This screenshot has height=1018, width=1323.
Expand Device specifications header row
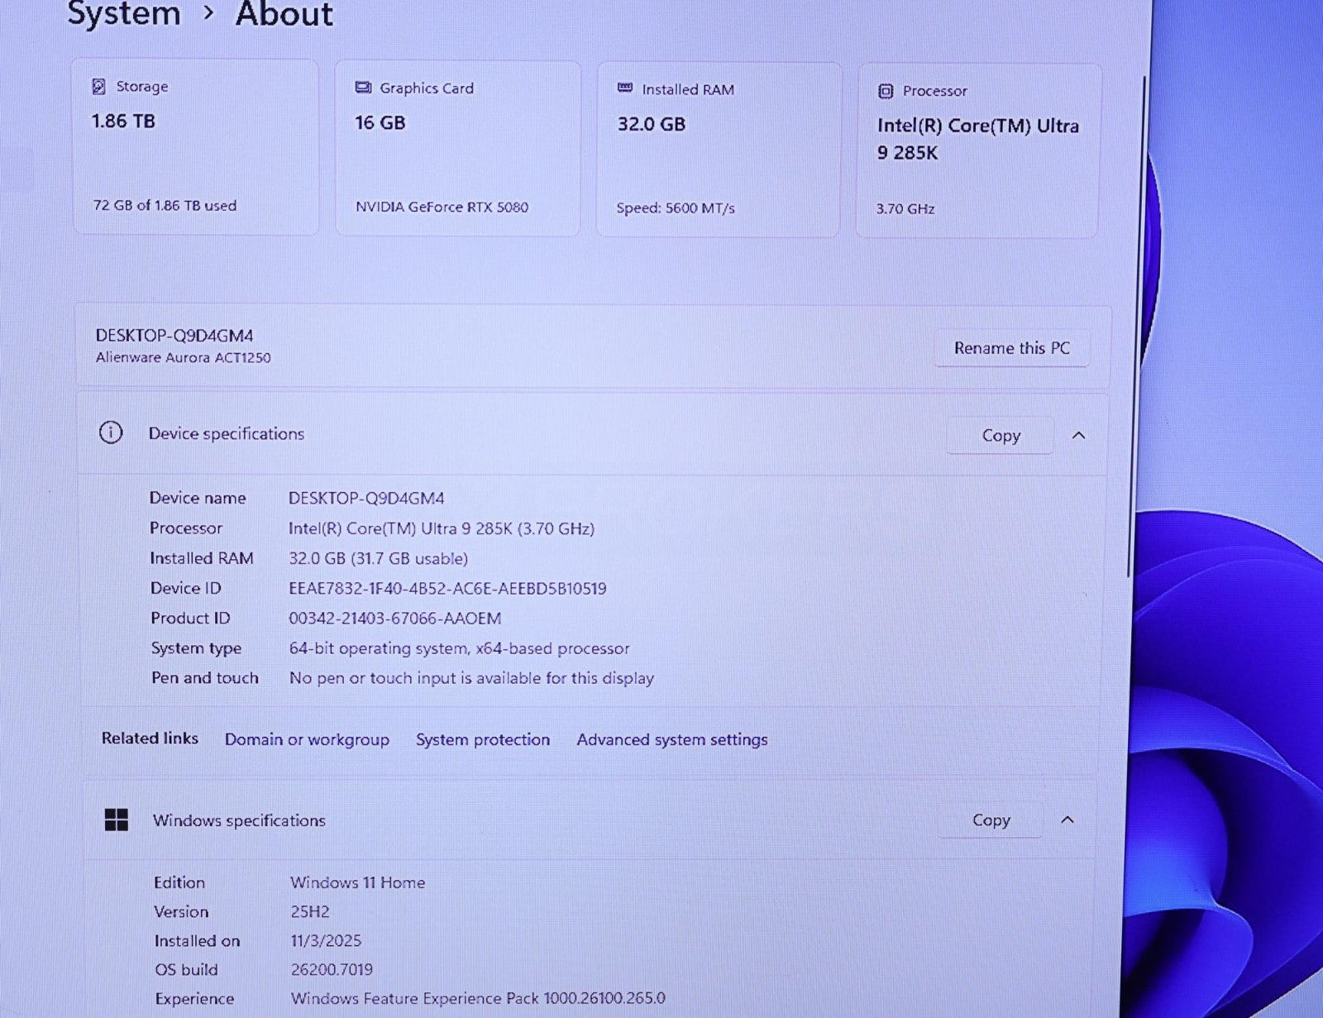579,434
